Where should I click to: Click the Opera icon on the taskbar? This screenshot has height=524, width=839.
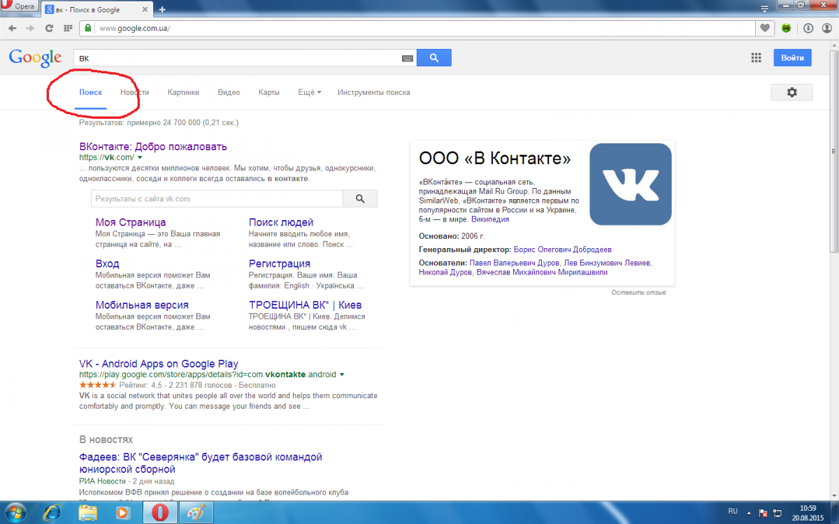(x=161, y=512)
